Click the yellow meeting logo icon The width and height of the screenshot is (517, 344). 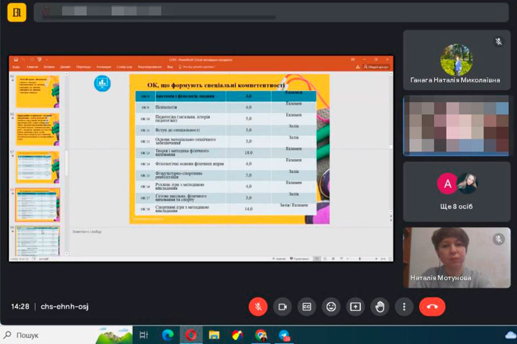tap(17, 12)
